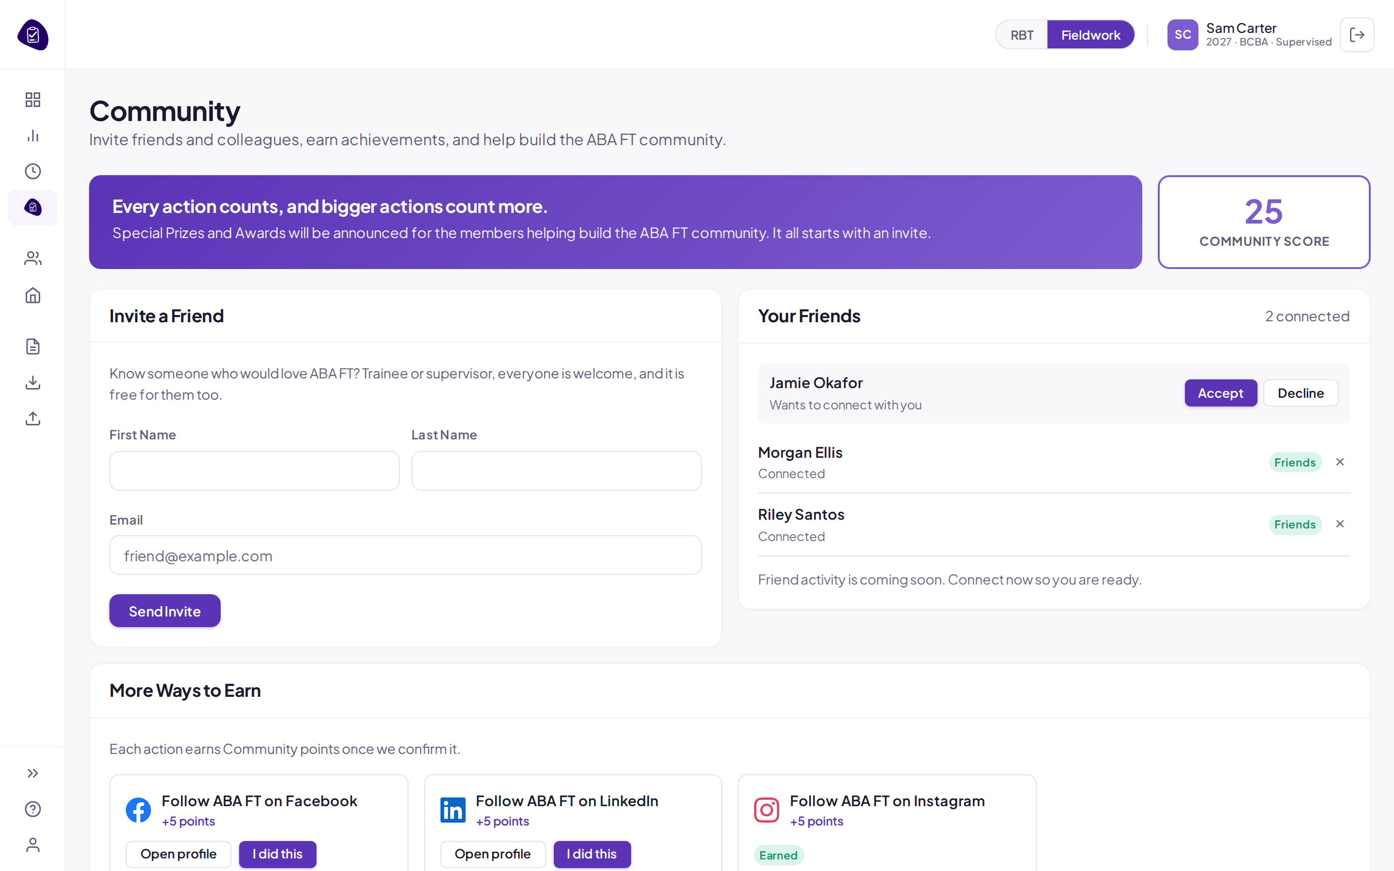Switch to RBT mode
This screenshot has height=871, width=1394.
(x=1022, y=34)
